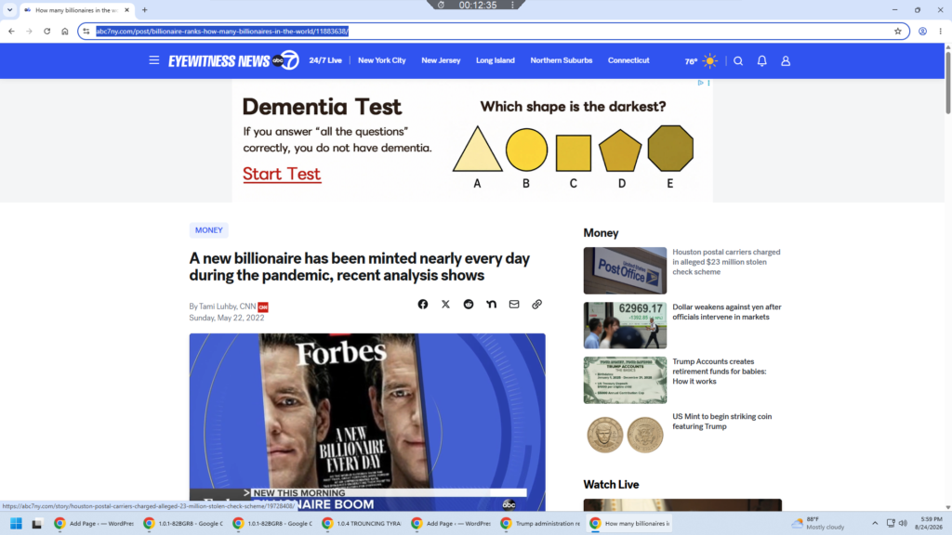The height and width of the screenshot is (535, 952).
Task: Bookmark this page with star icon
Action: point(898,32)
